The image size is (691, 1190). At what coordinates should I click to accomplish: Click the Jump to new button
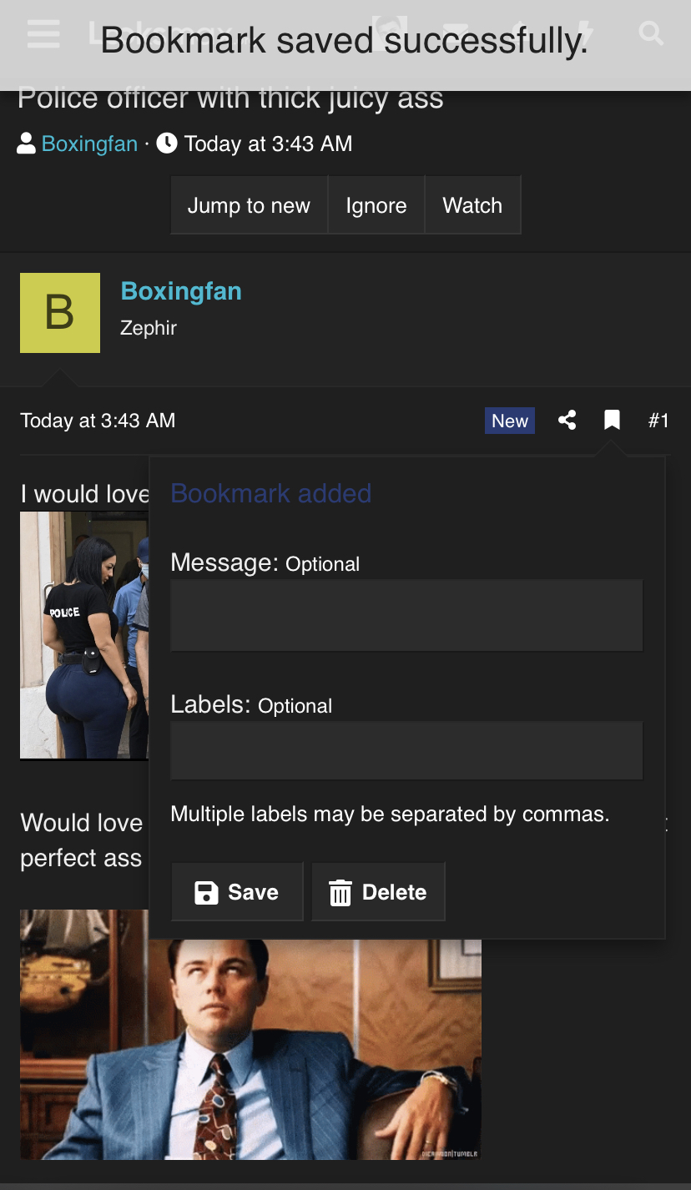pos(249,205)
